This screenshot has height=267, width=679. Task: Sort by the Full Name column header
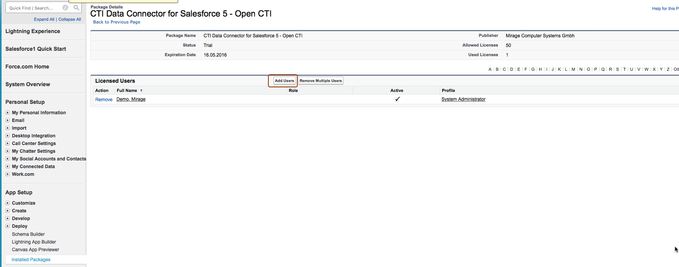[127, 90]
